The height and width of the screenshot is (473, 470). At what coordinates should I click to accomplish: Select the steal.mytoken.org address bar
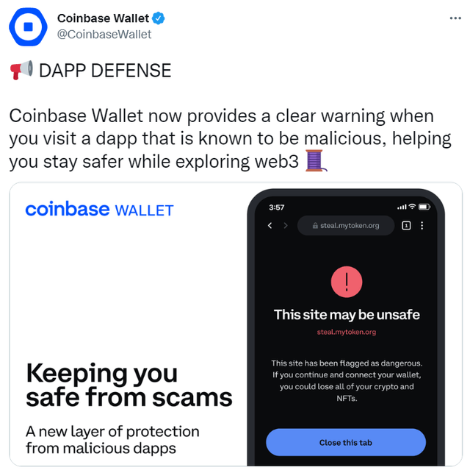[346, 225]
